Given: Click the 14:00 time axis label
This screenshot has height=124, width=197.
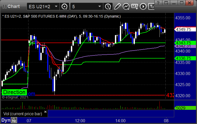Looking at the screenshot, I should point(120,121).
